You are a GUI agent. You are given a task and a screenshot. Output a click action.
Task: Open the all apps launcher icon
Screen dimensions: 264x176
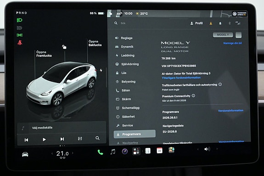[x=136, y=151]
